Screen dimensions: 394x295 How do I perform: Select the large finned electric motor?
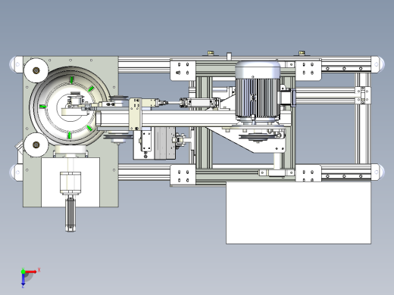click(258, 90)
